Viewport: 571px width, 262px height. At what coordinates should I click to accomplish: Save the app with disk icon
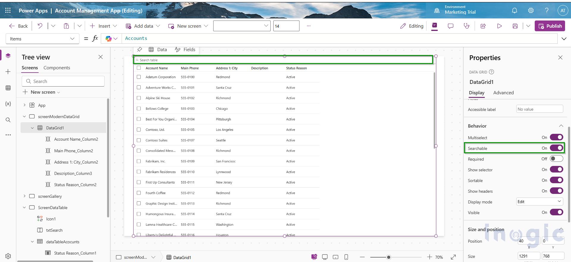pos(515,26)
